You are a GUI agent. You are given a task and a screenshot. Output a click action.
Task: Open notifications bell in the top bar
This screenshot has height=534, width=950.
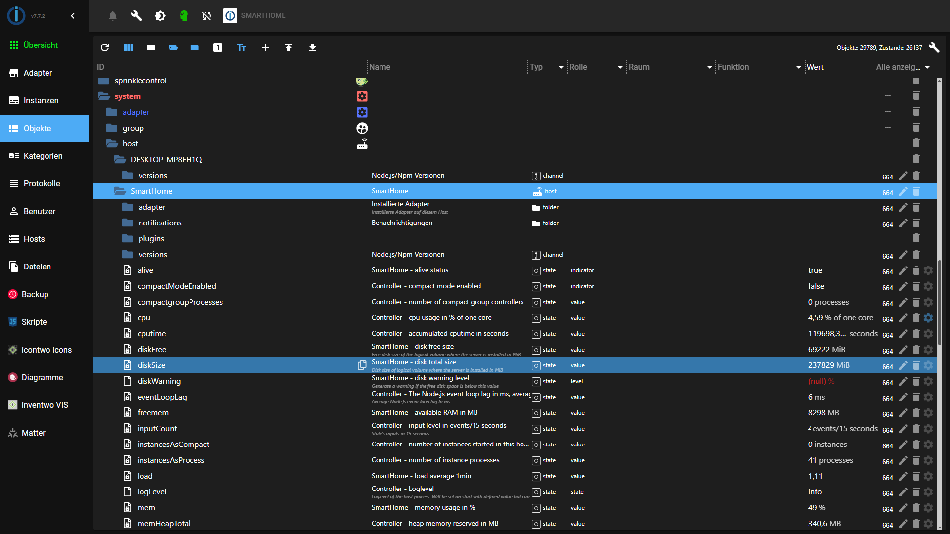click(x=113, y=16)
